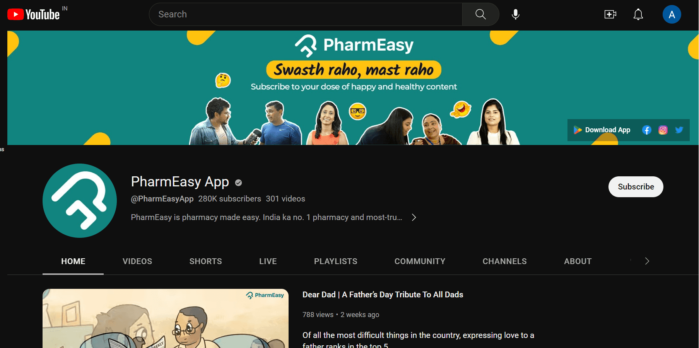Expand the channel description arrow
The width and height of the screenshot is (699, 348).
[414, 217]
